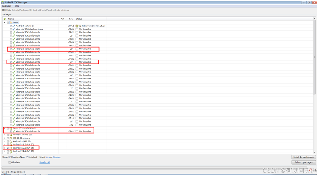
Task: Click the Android SDK Tools wrench icon
Action: pyautogui.click(x=14, y=26)
